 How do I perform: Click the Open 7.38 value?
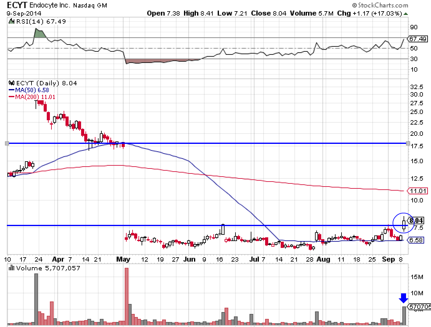click(163, 13)
